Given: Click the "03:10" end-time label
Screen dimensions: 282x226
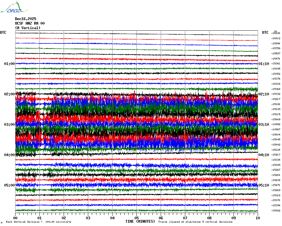Looking at the screenshot, I should [x=264, y=125].
